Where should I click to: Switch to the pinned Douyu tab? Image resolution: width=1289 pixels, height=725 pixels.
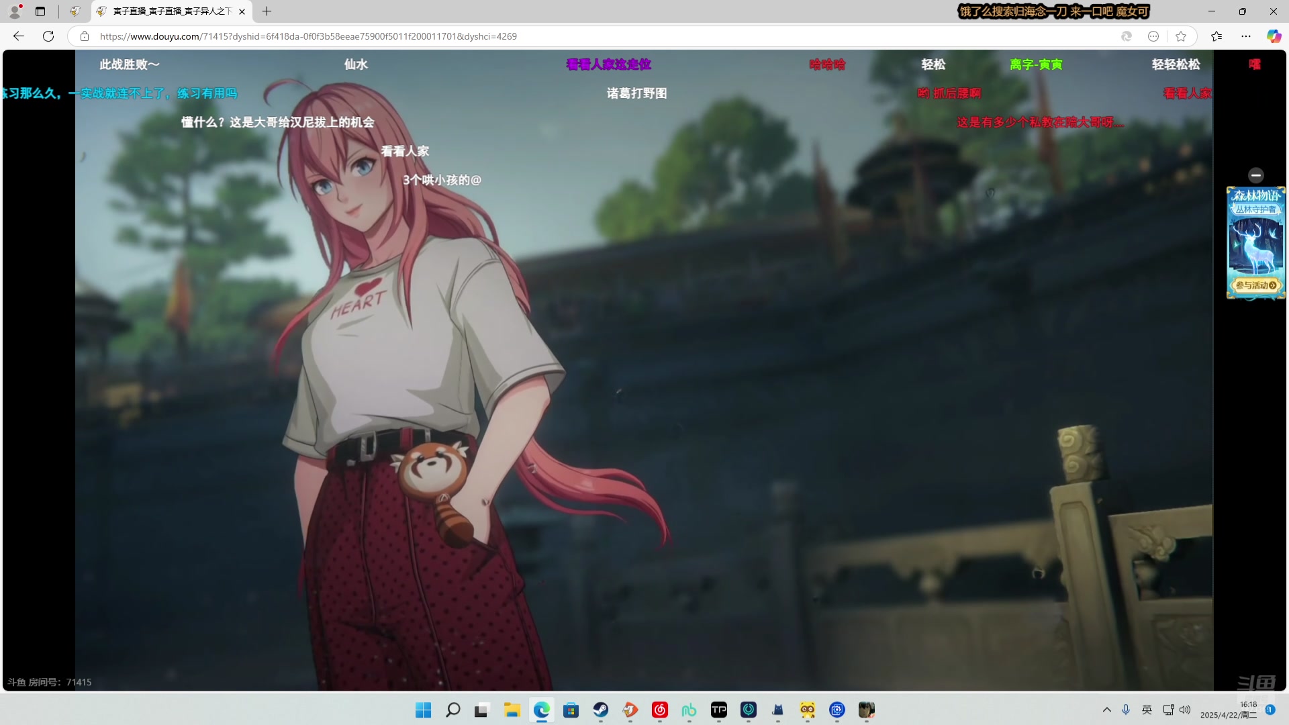75,11
